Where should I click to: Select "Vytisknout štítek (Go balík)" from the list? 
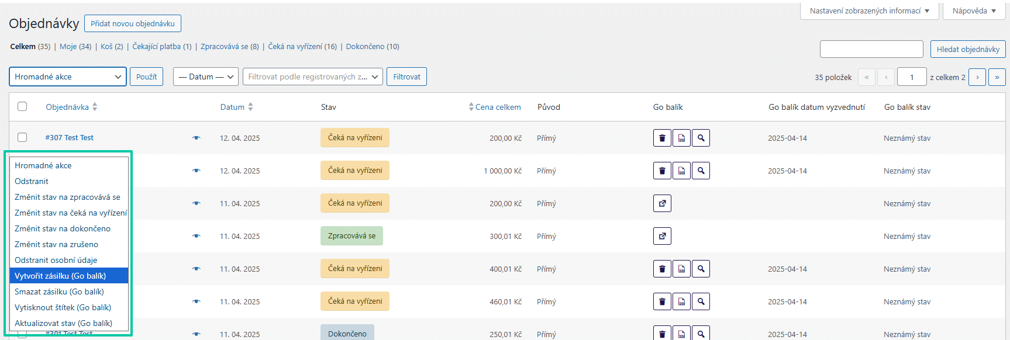pyautogui.click(x=63, y=307)
